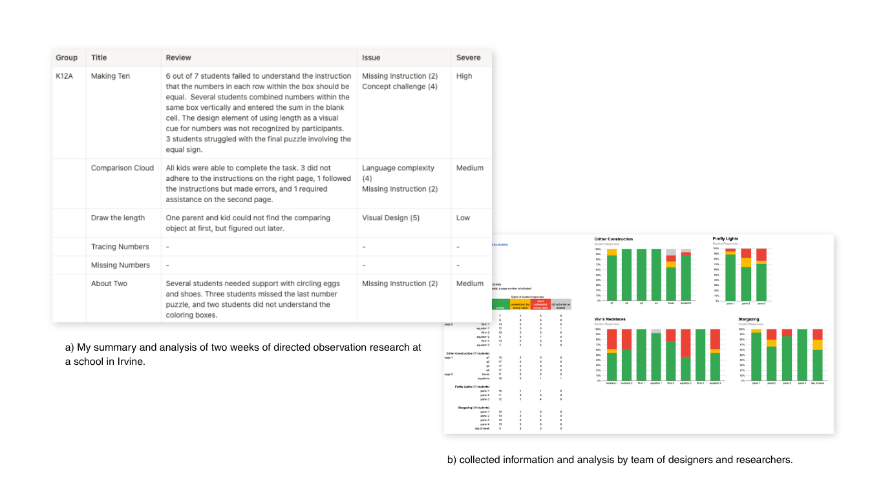The height and width of the screenshot is (496, 883).
Task: Select the Draw the length title cell
Action: point(118,218)
